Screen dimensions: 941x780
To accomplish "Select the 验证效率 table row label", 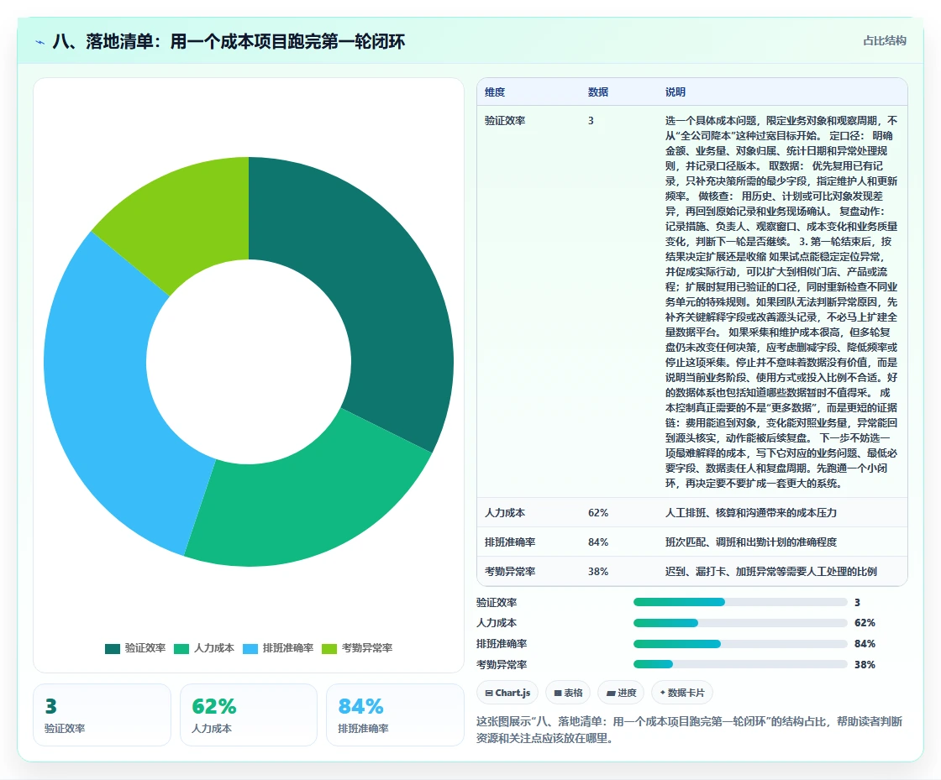I will (505, 121).
